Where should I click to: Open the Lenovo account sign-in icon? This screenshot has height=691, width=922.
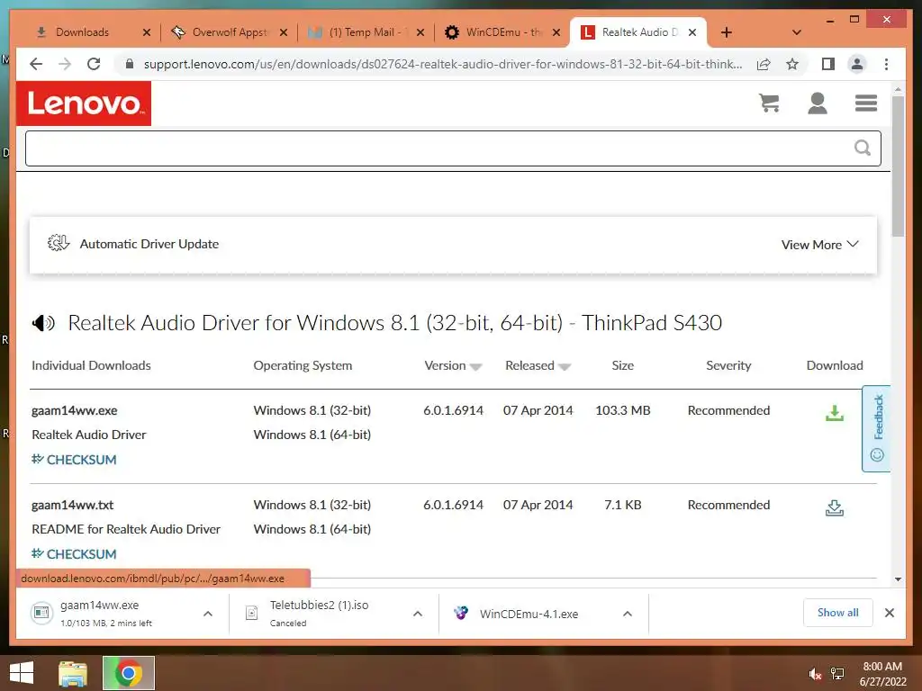818,103
